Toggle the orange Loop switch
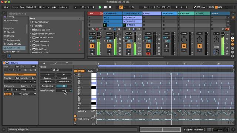 [x=20, y=75]
